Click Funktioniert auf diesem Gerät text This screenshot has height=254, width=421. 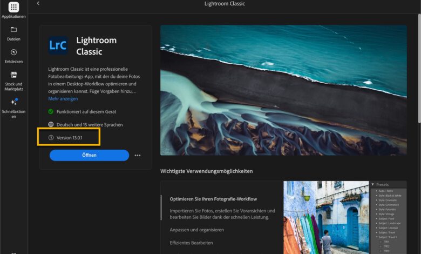86,111
